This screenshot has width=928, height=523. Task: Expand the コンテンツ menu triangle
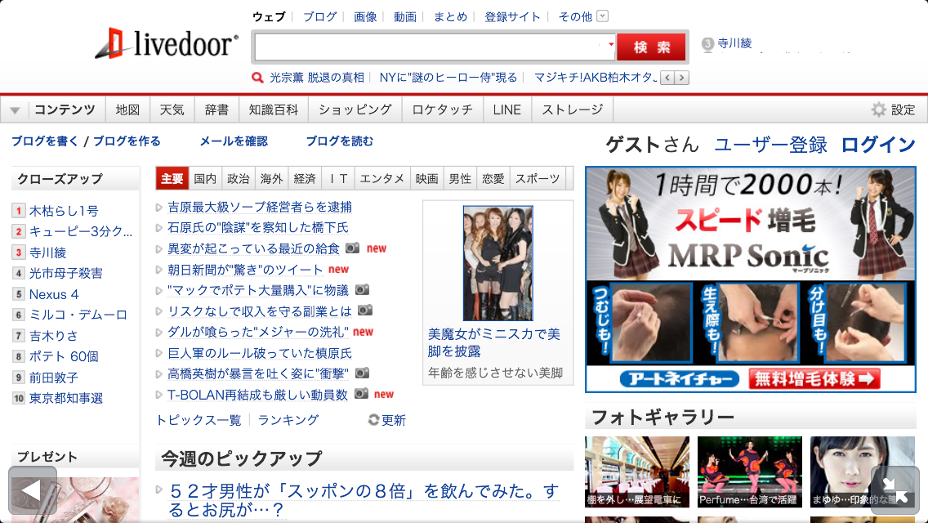[x=15, y=110]
